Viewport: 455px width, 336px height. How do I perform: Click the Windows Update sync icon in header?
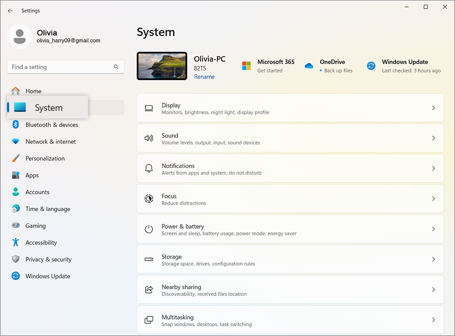click(x=371, y=66)
